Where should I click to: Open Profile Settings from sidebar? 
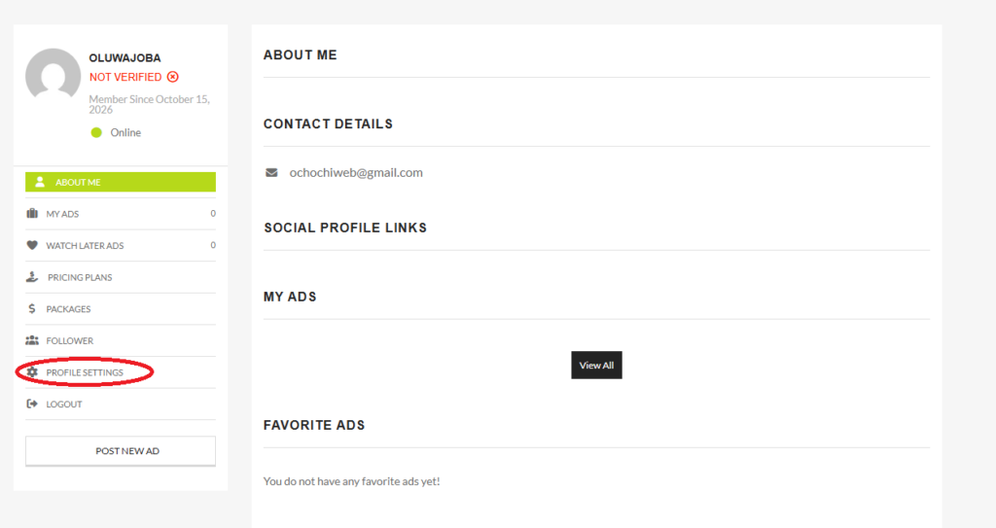point(121,372)
